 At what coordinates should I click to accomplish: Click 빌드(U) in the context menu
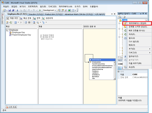pos(137,38)
